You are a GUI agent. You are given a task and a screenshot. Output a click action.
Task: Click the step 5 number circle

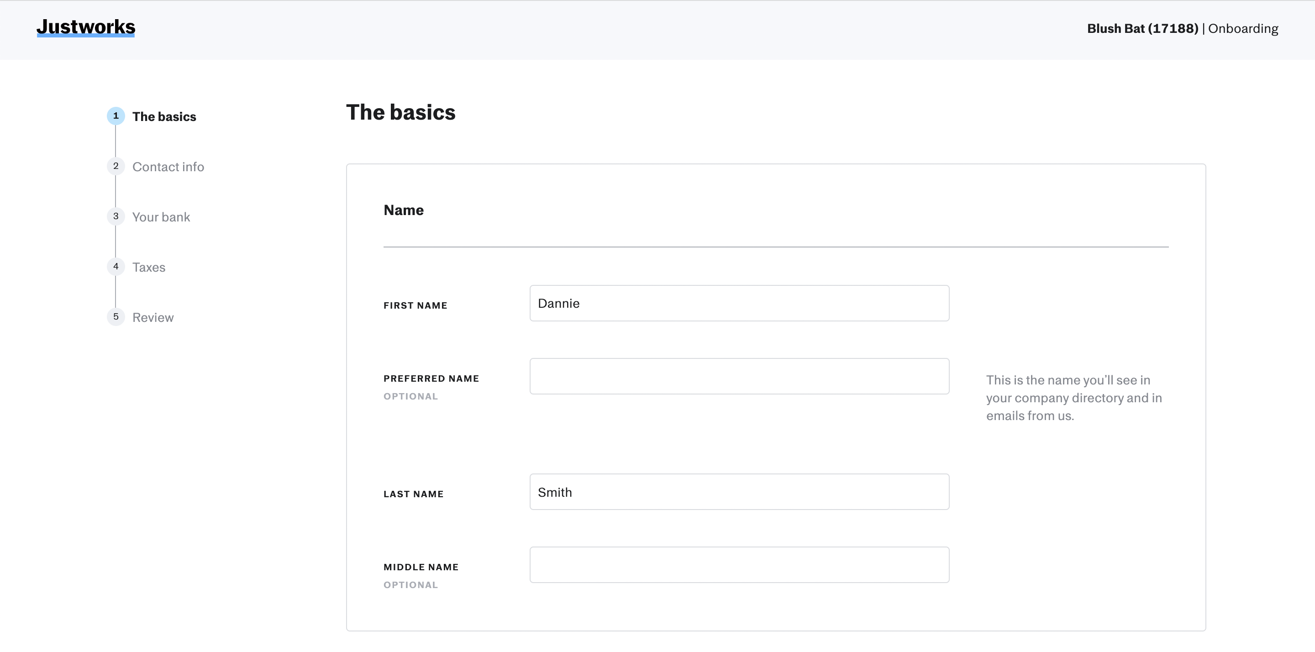click(x=116, y=316)
